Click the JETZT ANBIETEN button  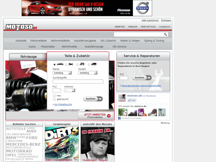(96, 116)
